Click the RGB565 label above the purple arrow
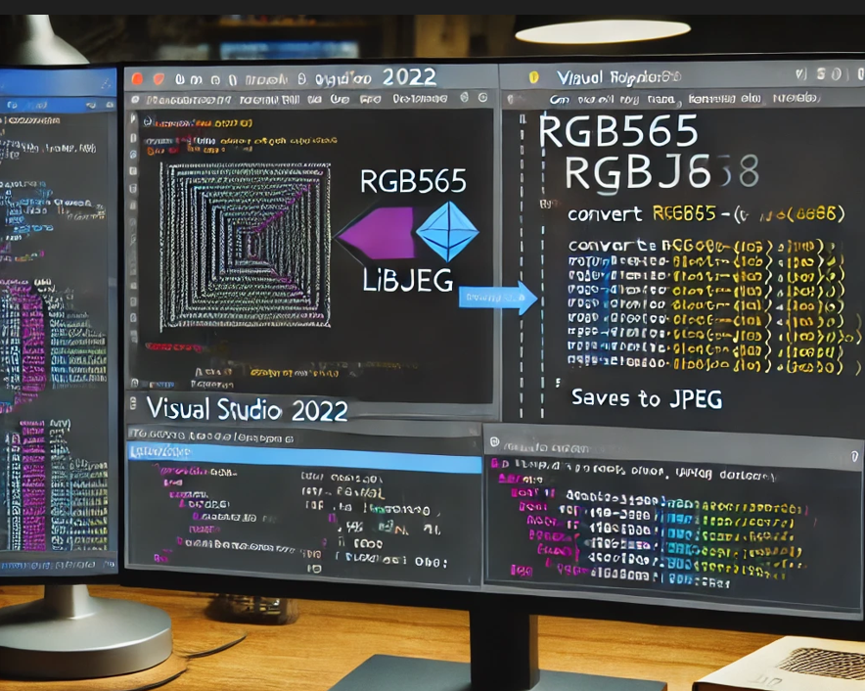 (413, 181)
